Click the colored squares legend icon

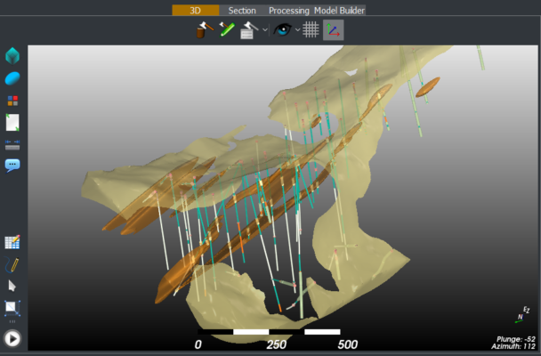(12, 101)
